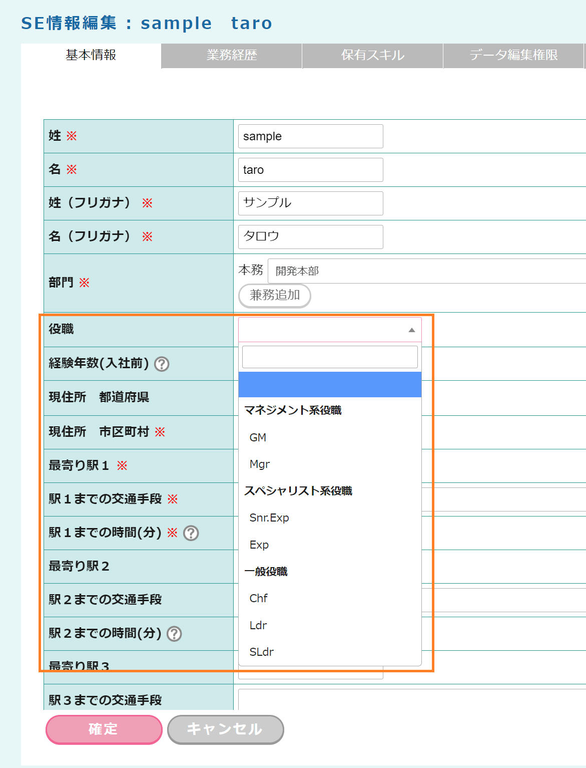Pick Ldr from the 一般役職 group
Screen dimensions: 586x768
point(258,625)
